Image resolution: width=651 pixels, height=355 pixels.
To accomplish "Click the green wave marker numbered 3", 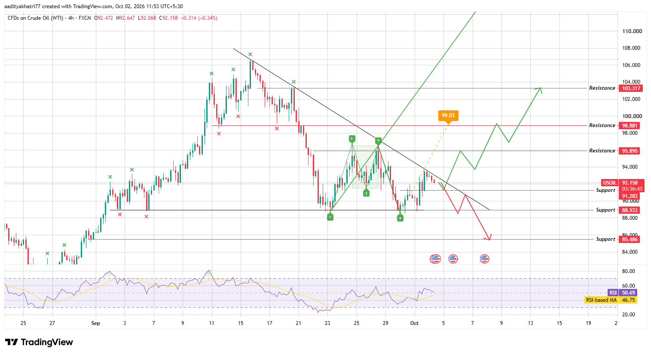I will pos(366,193).
